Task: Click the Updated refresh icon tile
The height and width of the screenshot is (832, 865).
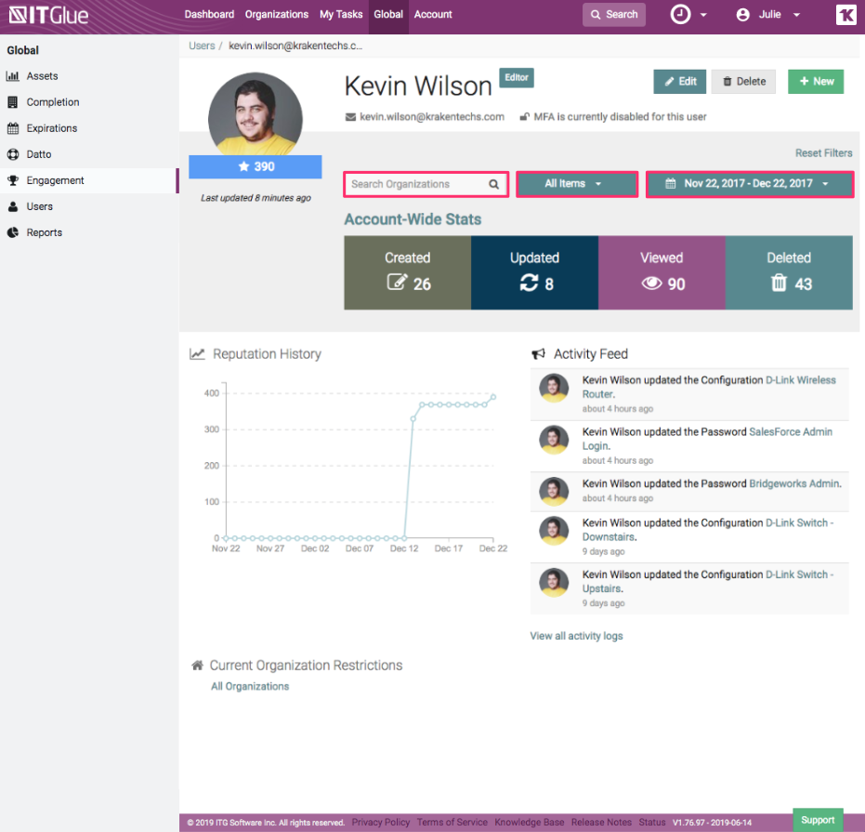Action: (x=529, y=284)
